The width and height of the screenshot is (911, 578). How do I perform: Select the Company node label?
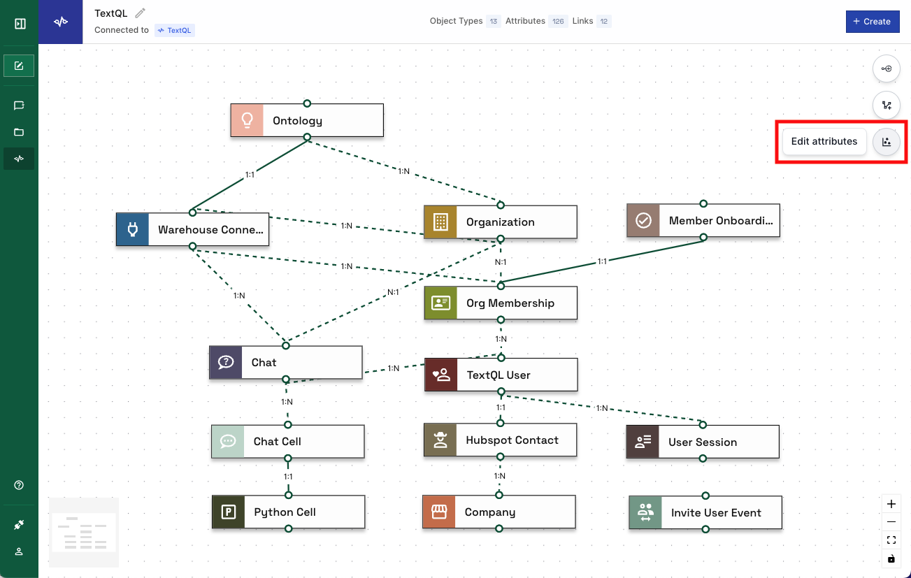click(x=490, y=512)
